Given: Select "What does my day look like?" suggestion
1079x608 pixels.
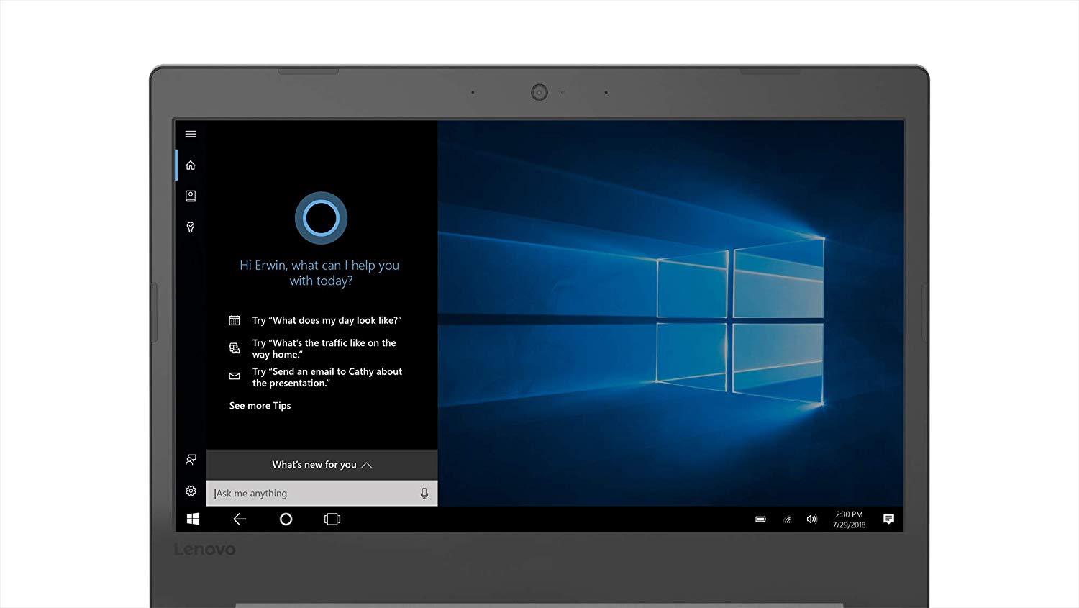Looking at the screenshot, I should click(x=327, y=320).
